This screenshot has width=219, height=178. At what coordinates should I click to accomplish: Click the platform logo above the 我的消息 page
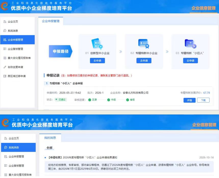tap(5, 122)
